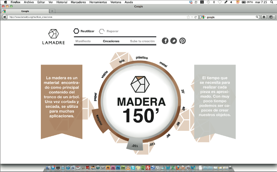Open the Archivo menu
The width and height of the screenshot is (277, 172).
[x=29, y=2]
